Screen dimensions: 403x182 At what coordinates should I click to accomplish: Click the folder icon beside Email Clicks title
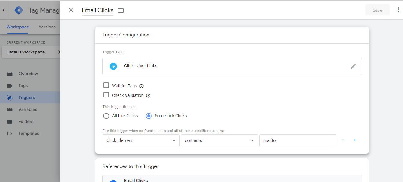(x=121, y=10)
